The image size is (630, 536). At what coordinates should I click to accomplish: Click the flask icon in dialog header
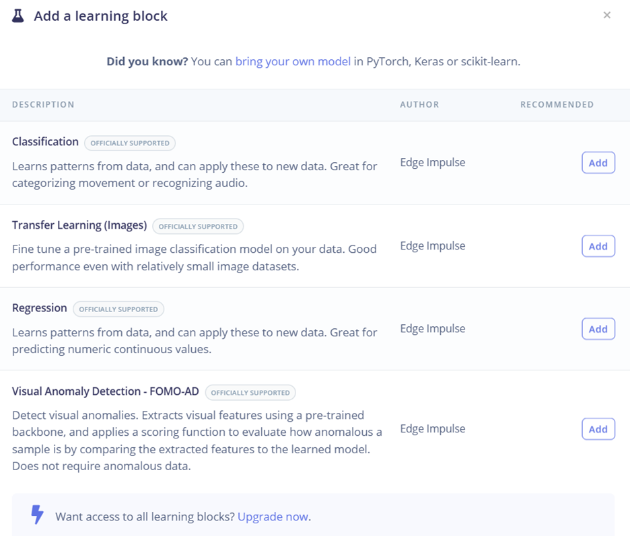click(x=18, y=16)
